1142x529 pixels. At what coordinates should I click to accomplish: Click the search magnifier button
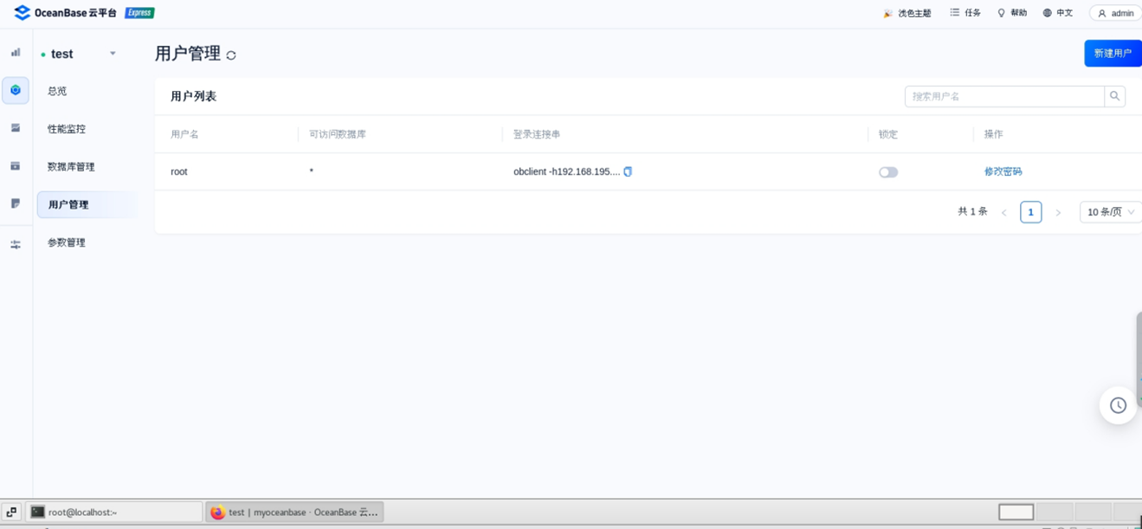tap(1115, 96)
